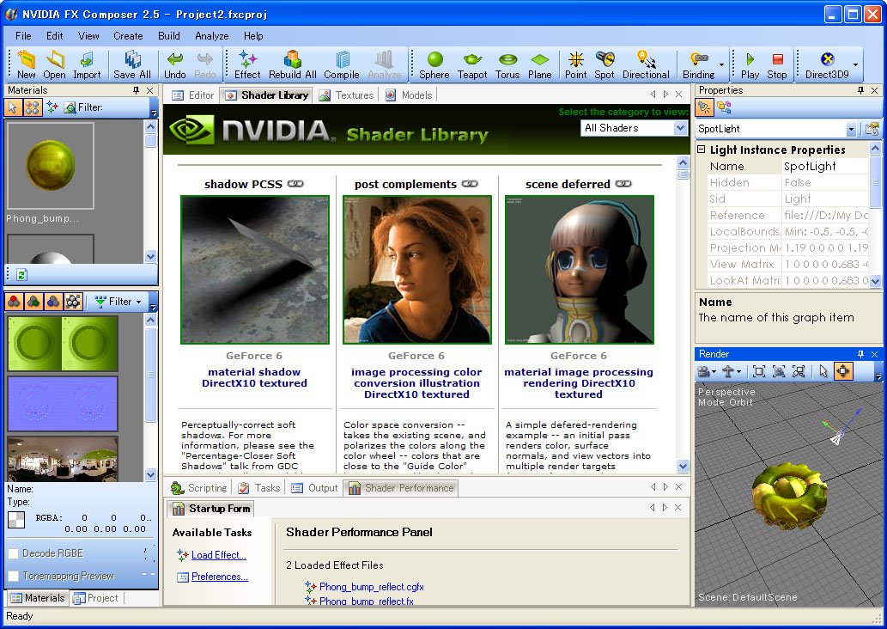Open the Analyze menu
887x629 pixels.
(x=211, y=36)
